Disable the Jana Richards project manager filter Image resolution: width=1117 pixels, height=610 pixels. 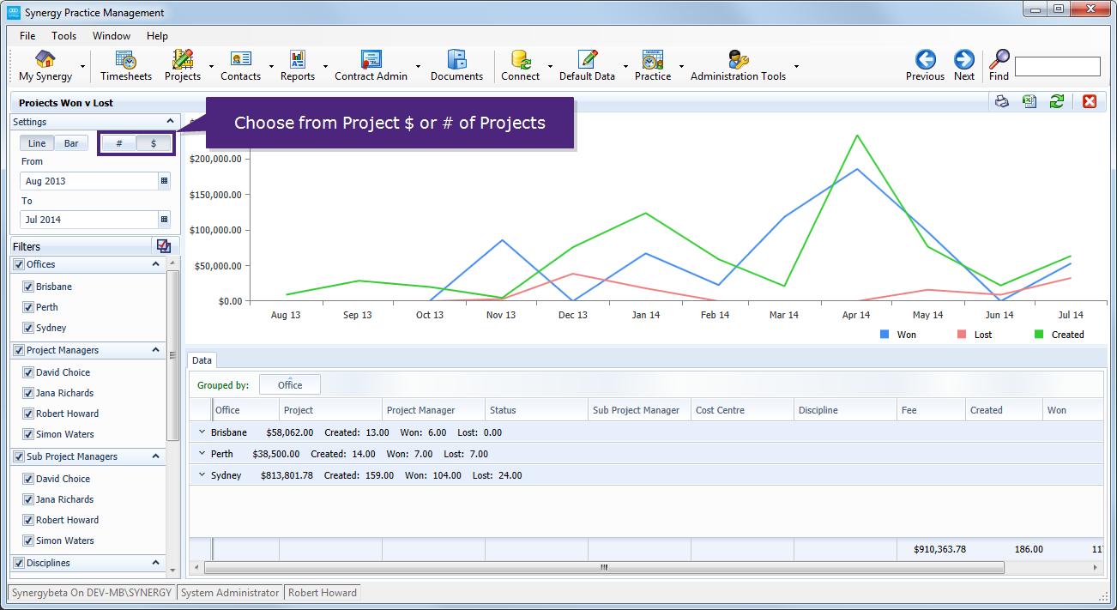(29, 393)
